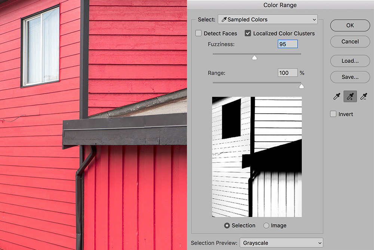The height and width of the screenshot is (250, 374).
Task: Click the Range slider handle
Action: pyautogui.click(x=301, y=86)
